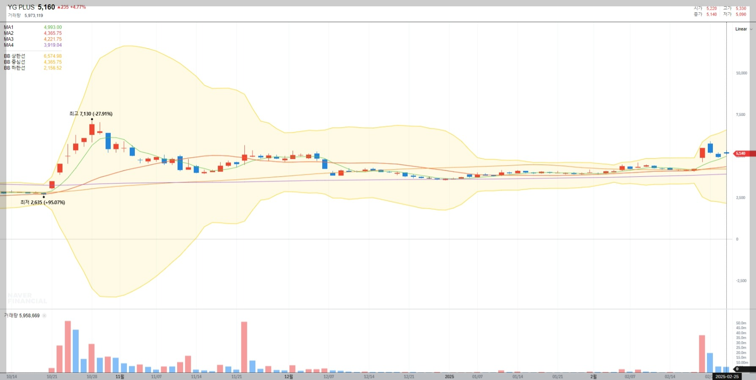Click the 11월 month axis label
Screen dimensions: 756x380
point(120,377)
